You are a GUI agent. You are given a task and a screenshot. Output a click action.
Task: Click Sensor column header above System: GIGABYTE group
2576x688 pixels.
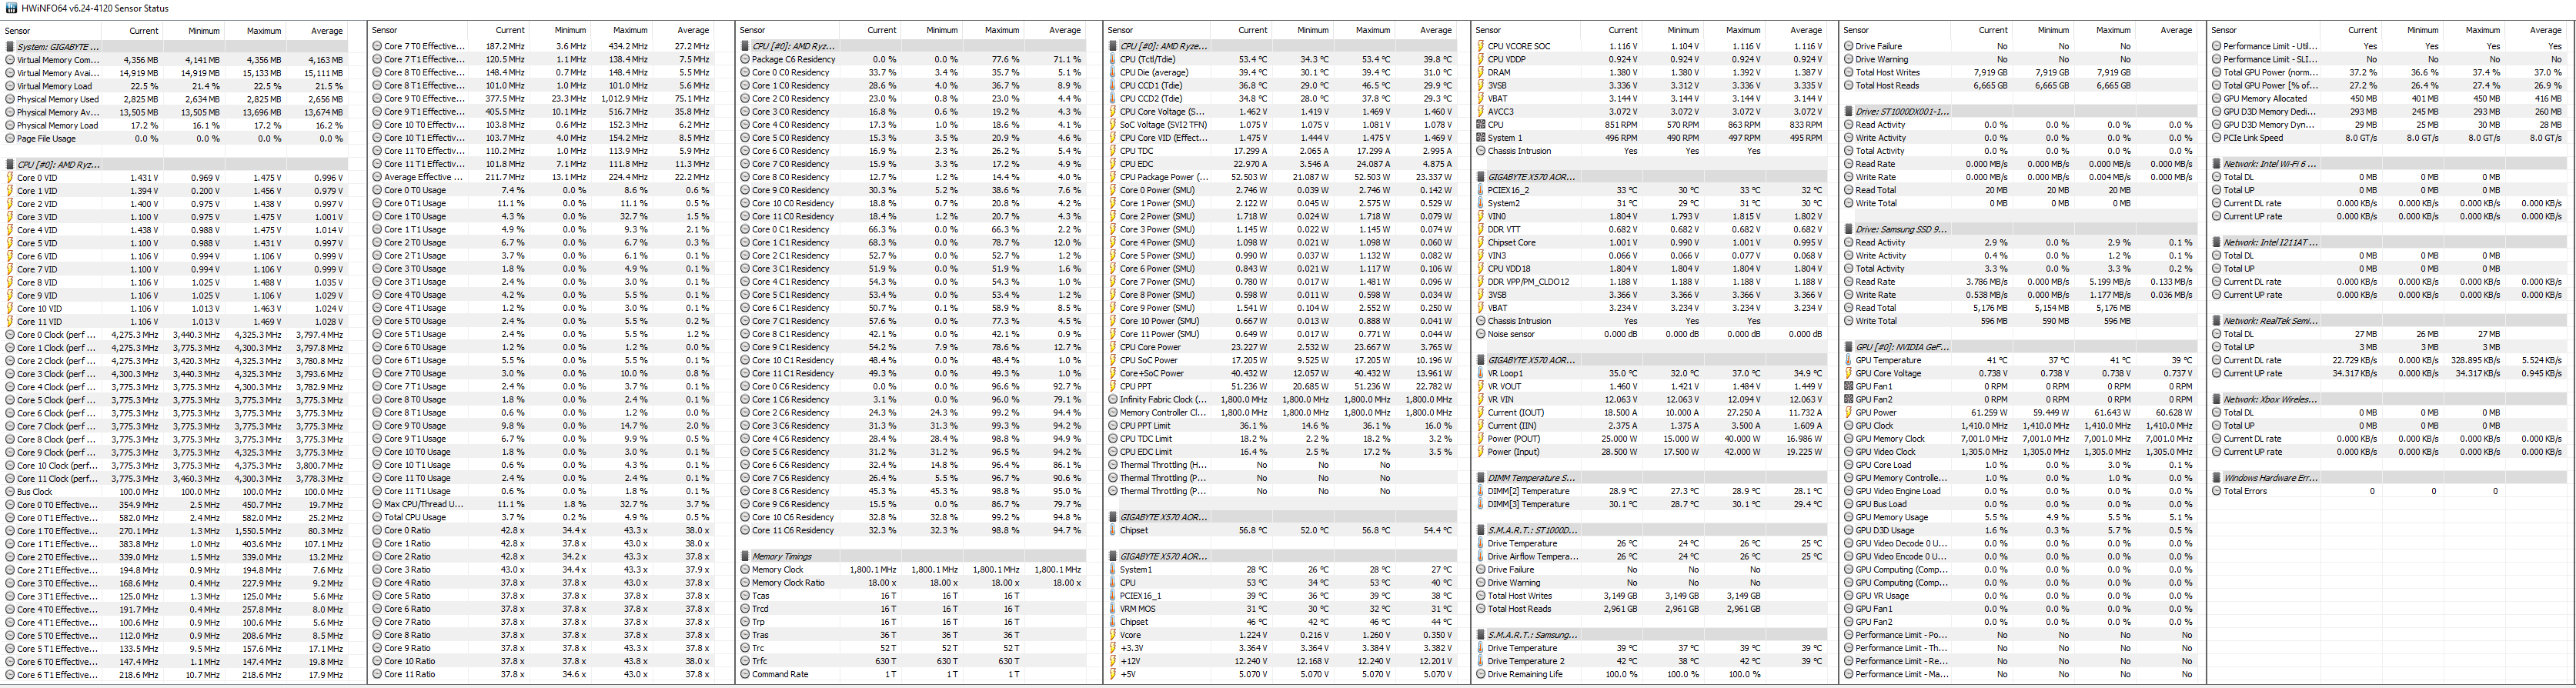pyautogui.click(x=50, y=31)
